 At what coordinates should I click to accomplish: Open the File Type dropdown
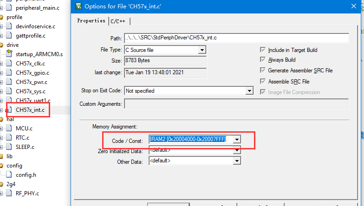tap(202, 50)
